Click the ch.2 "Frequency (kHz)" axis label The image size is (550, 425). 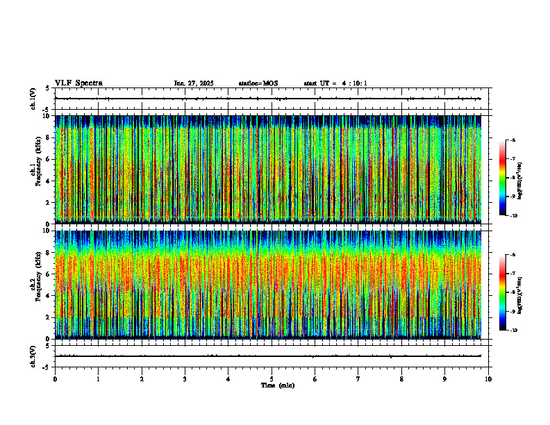[38, 276]
